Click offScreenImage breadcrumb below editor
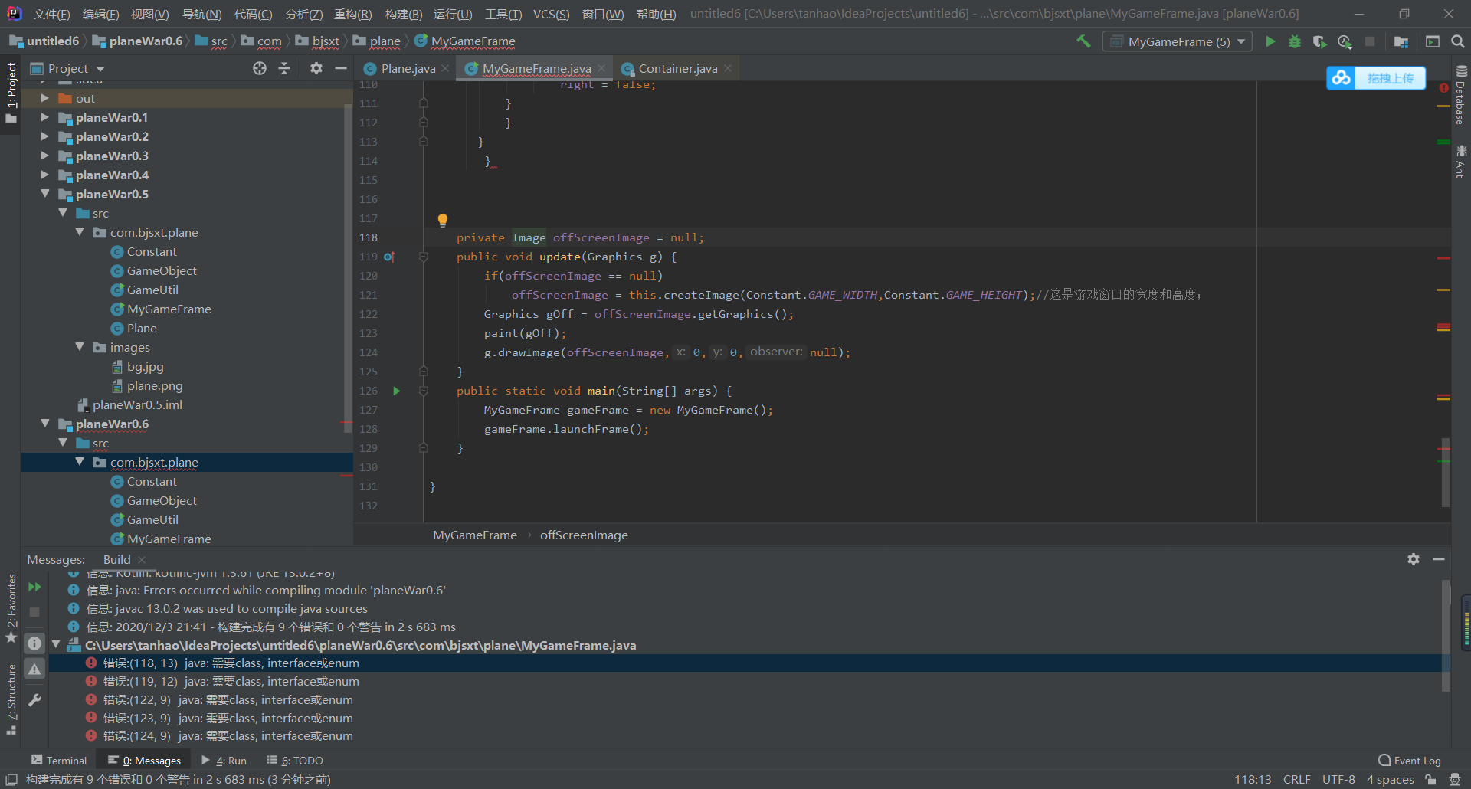 click(584, 535)
